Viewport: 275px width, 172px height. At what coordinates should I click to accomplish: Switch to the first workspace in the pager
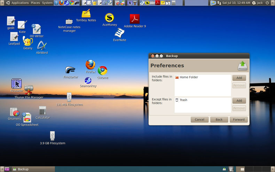point(240,169)
